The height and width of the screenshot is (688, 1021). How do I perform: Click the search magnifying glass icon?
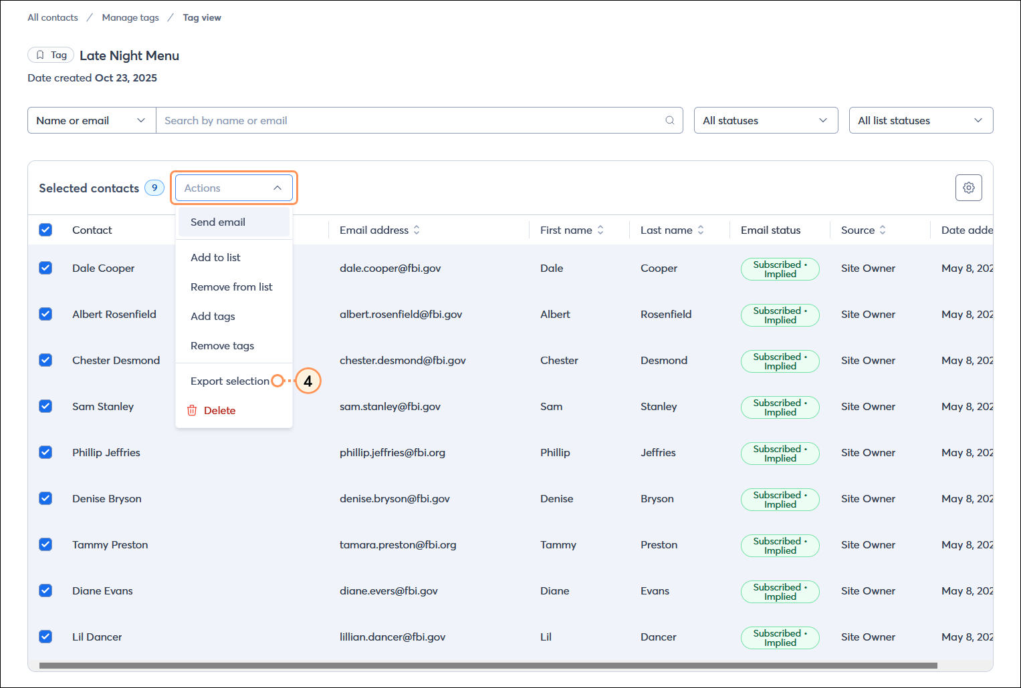[669, 120]
